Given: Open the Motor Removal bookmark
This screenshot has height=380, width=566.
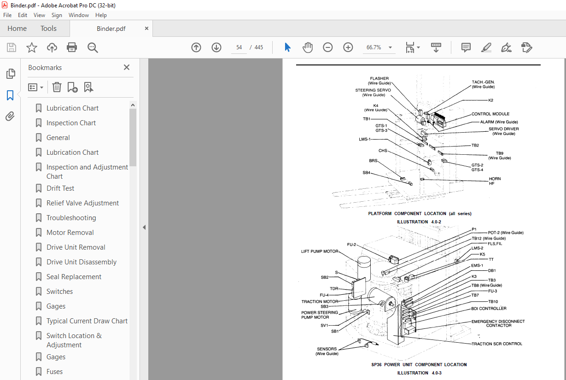Looking at the screenshot, I should pyautogui.click(x=70, y=233).
